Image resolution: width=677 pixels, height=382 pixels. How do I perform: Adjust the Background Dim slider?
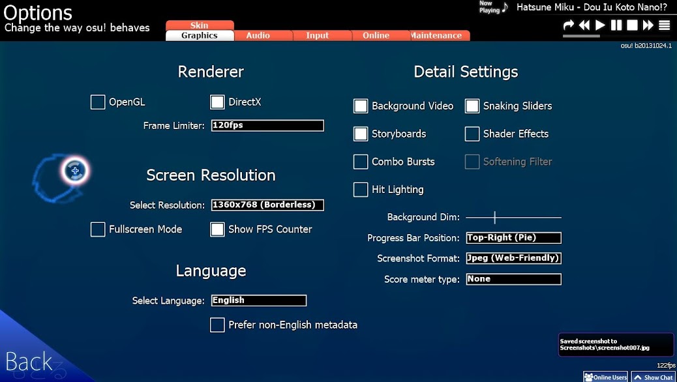pyautogui.click(x=514, y=218)
